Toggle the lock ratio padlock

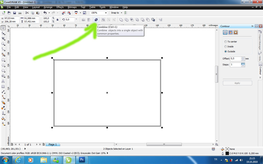58,20
